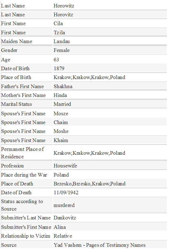Click the Date of Death 11/09/1942

(x=66, y=193)
